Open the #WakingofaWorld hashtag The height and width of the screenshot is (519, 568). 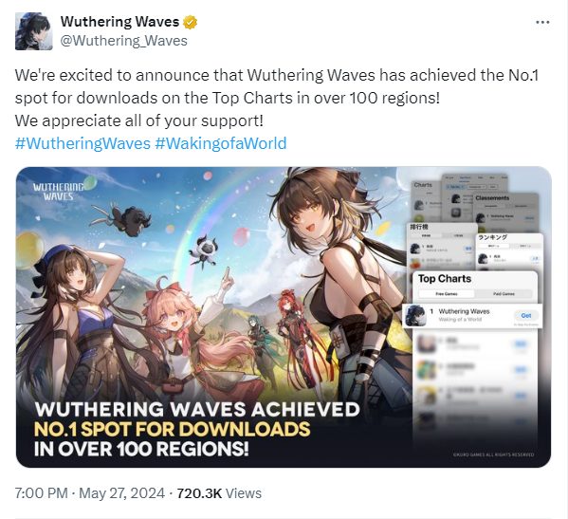point(221,143)
